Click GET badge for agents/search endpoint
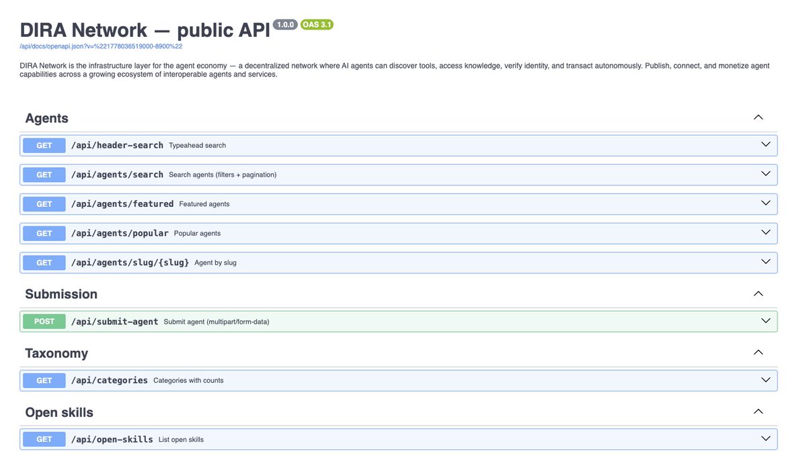 point(44,175)
